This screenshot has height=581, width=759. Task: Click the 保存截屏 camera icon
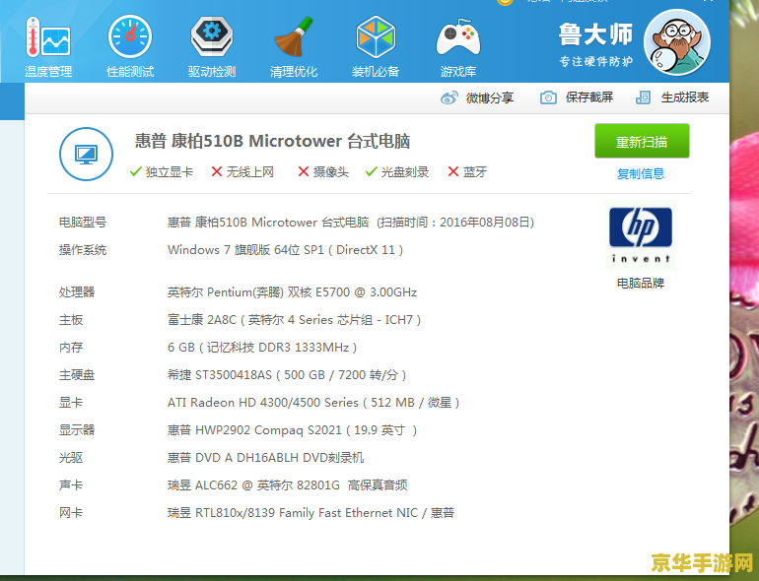[x=548, y=97]
